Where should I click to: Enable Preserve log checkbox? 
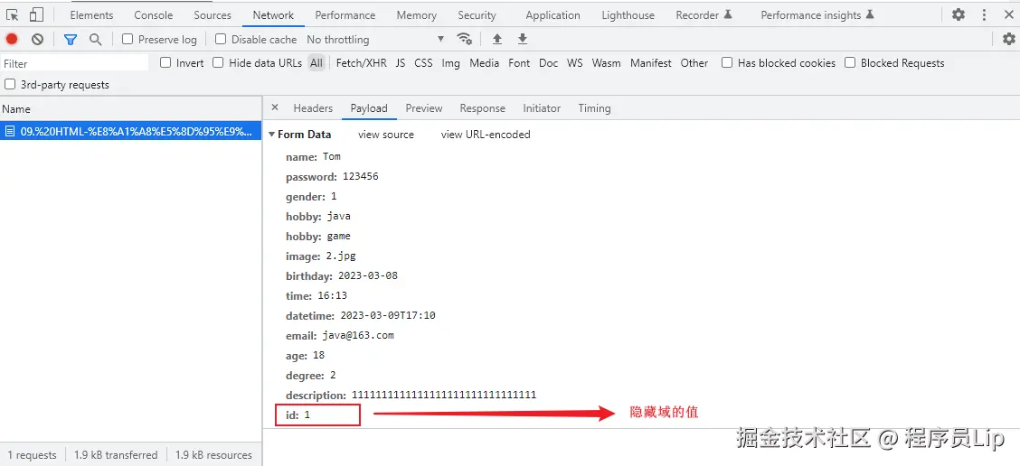[x=127, y=39]
